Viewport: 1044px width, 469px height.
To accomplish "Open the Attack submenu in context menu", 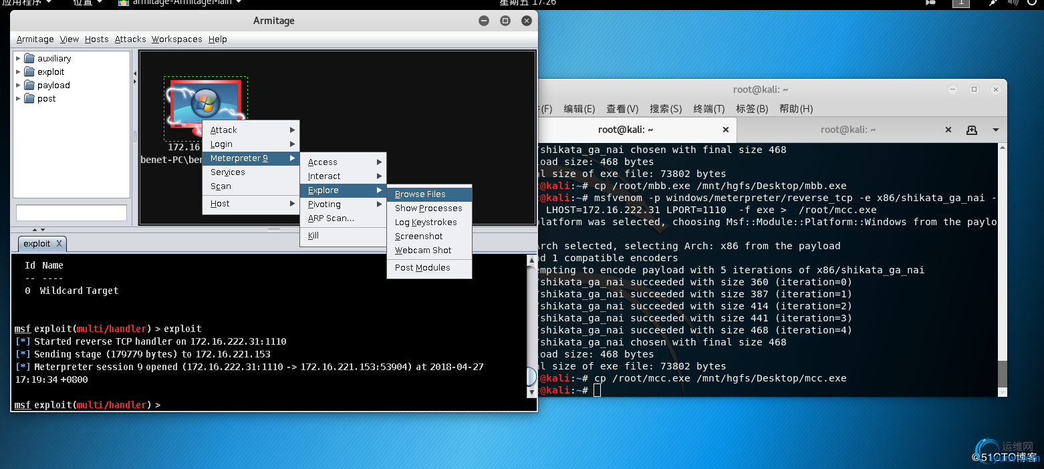I will (251, 130).
